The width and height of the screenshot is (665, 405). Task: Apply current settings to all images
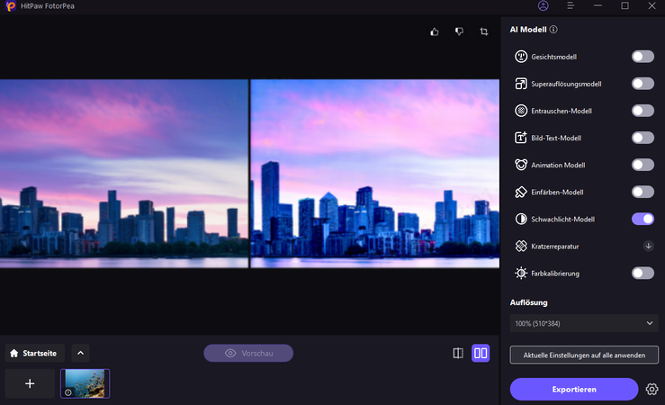(x=584, y=355)
